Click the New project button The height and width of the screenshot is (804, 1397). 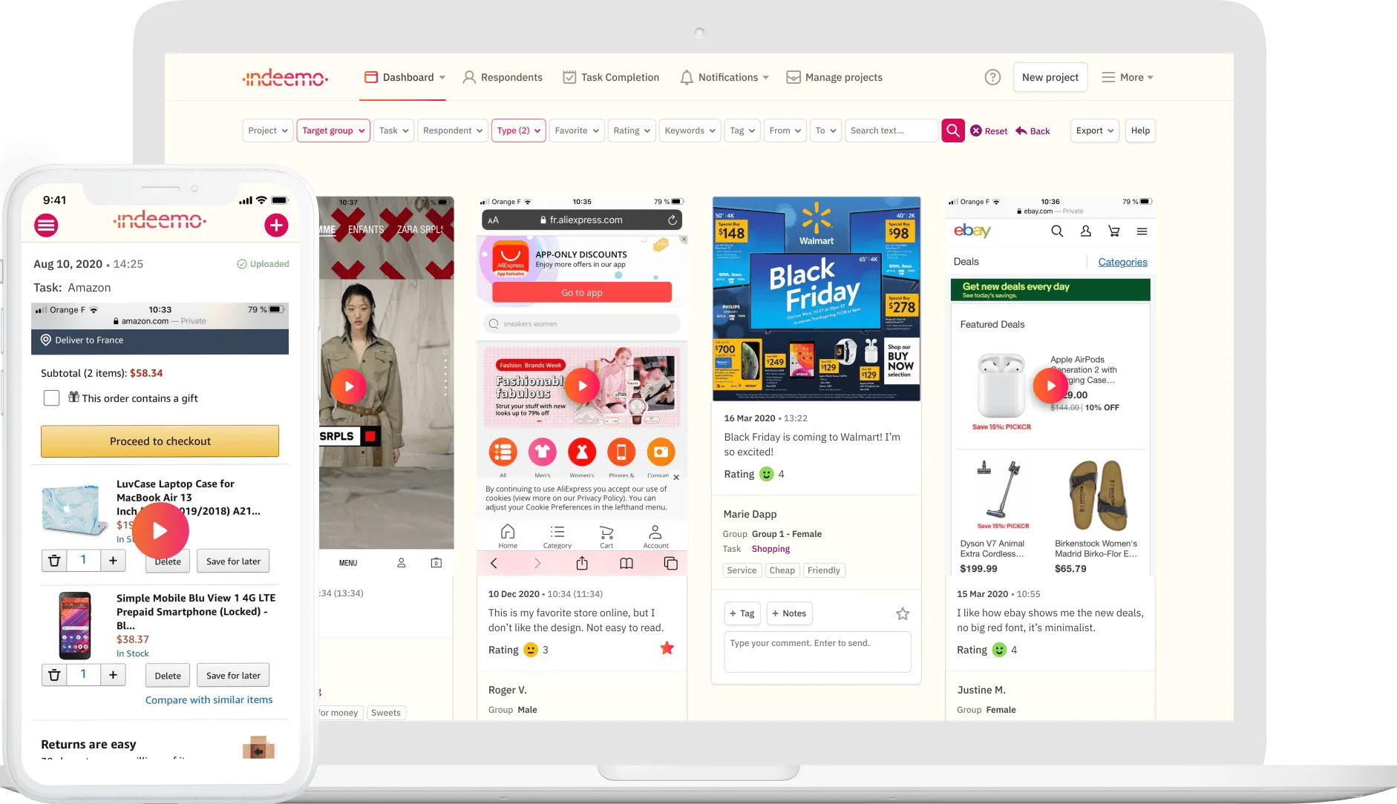(x=1050, y=77)
